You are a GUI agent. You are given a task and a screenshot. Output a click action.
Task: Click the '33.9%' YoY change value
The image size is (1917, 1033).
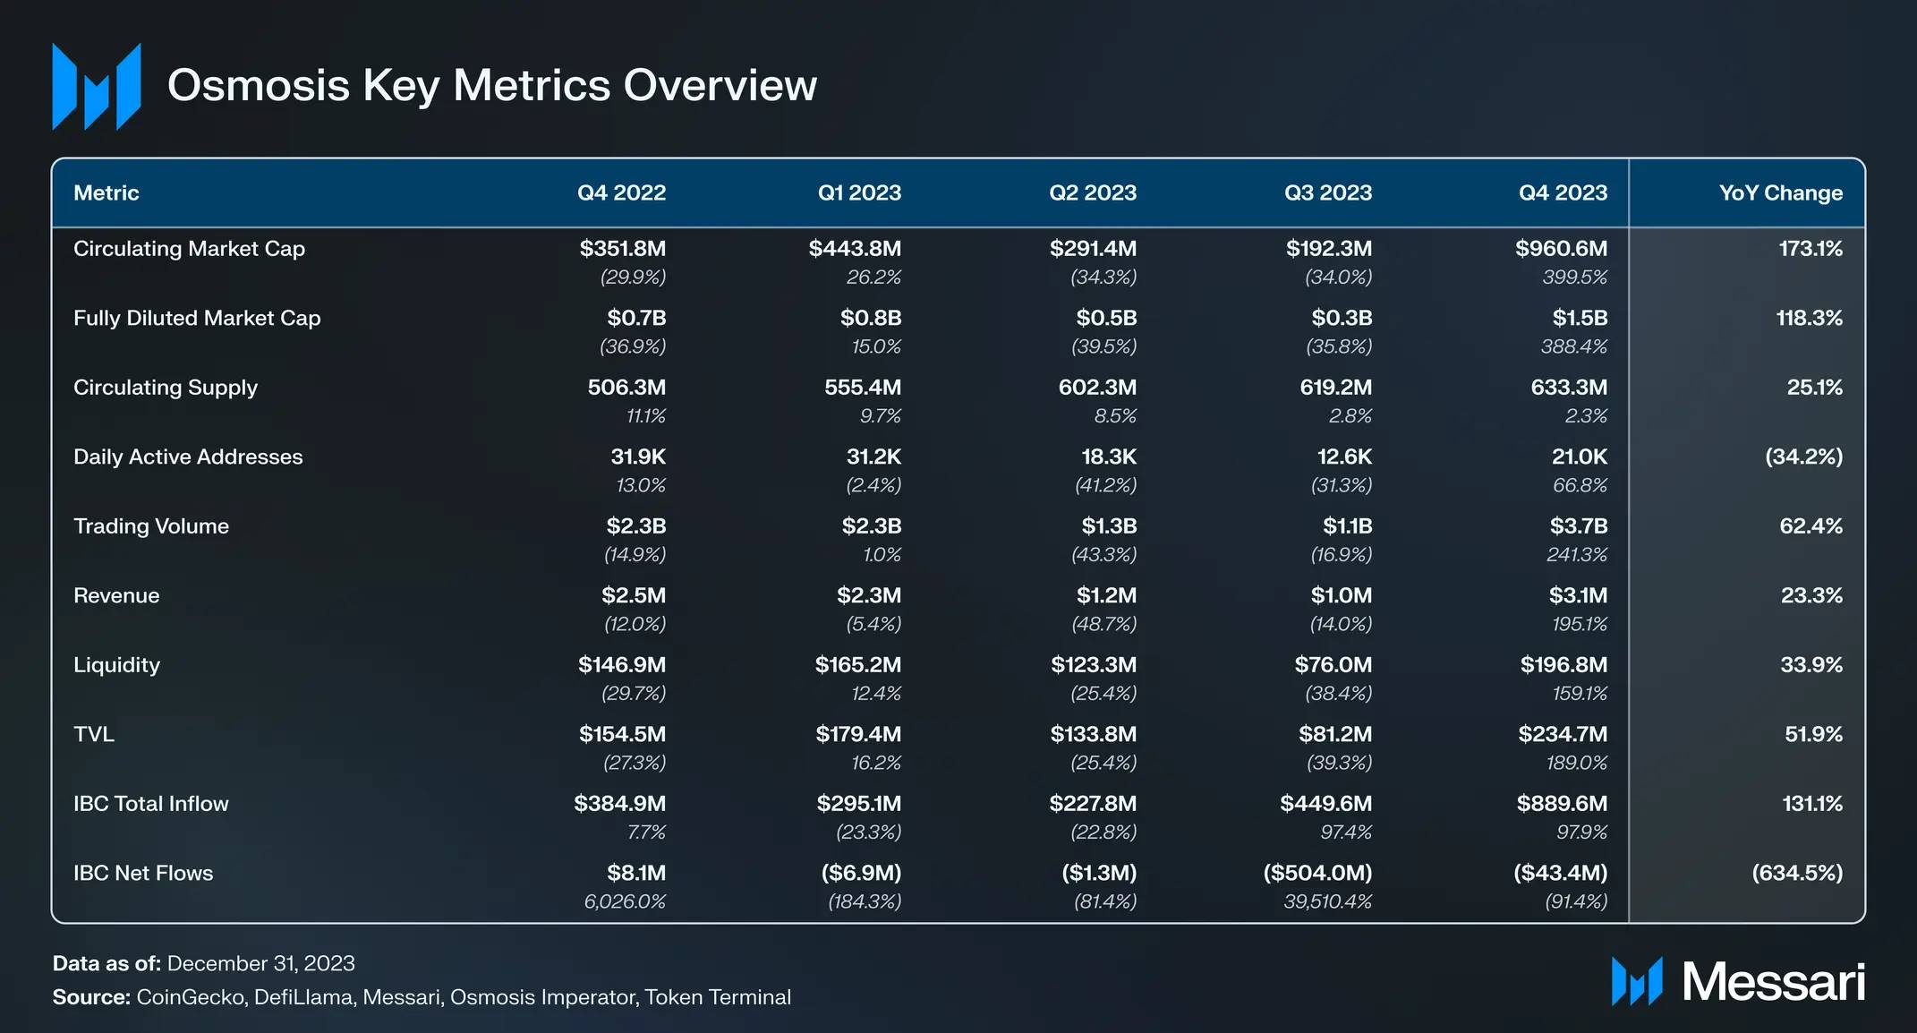1811,664
